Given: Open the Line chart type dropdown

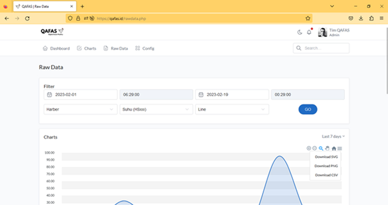Looking at the screenshot, I should pos(232,109).
